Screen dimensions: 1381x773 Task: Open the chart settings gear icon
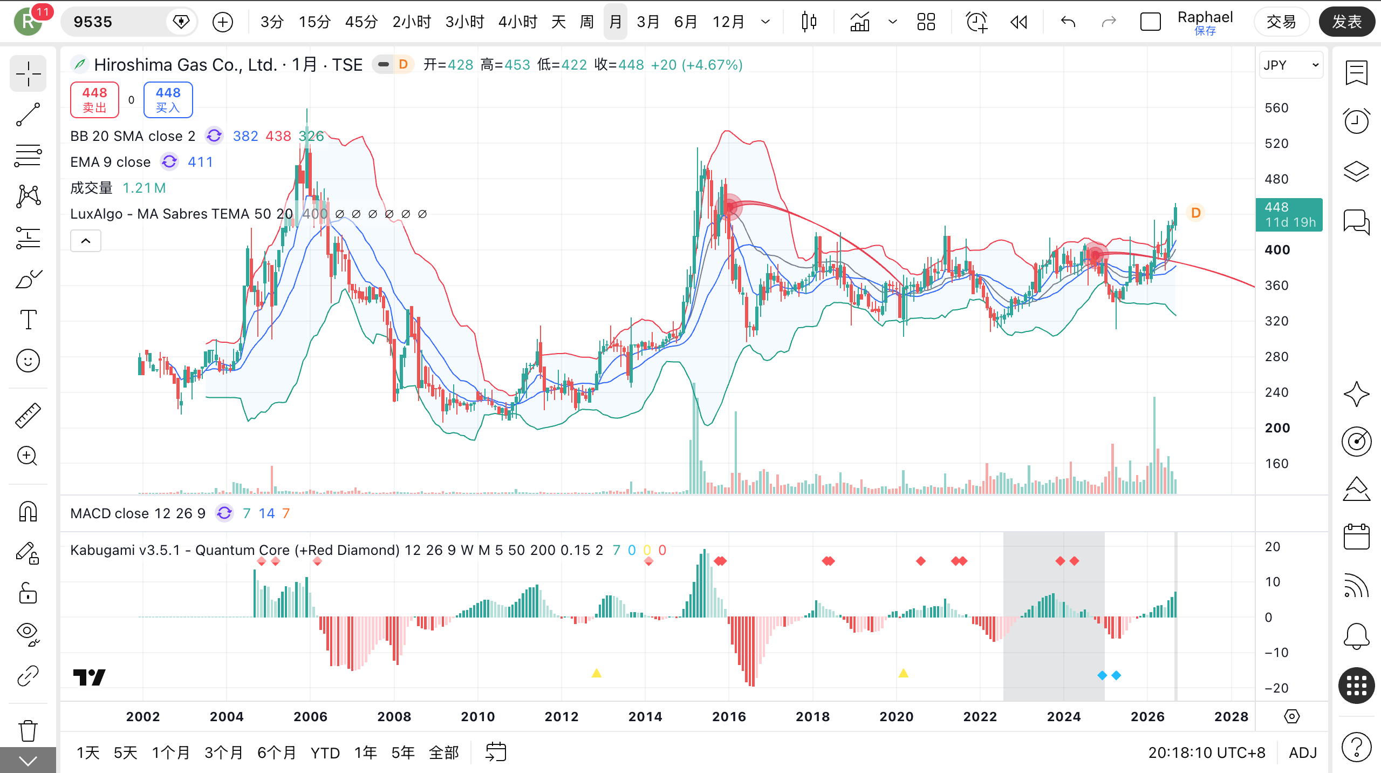(x=1292, y=716)
